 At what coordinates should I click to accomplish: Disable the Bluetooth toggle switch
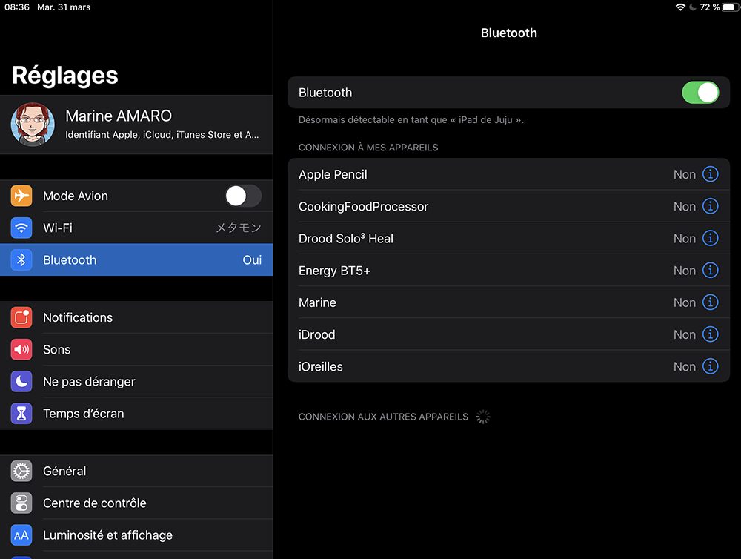tap(700, 92)
